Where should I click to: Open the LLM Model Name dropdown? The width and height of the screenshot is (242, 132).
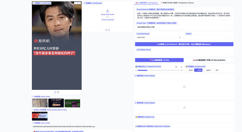pos(159,37)
